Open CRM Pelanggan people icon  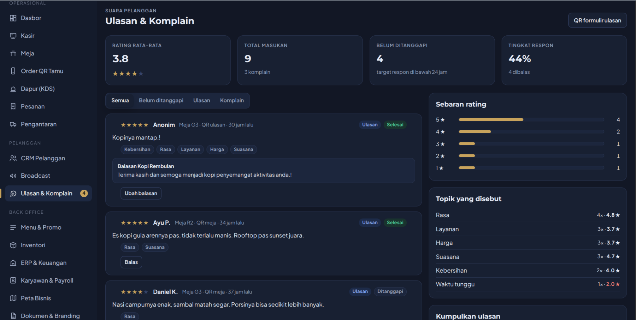13,158
